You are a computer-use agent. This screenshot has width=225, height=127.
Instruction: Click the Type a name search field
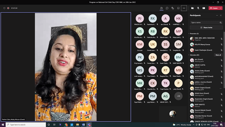(x=206, y=22)
